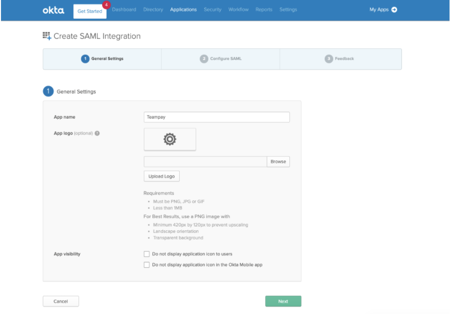Enable Do not display application icon to users
Screen dimensions: 450x314
(x=147, y=254)
